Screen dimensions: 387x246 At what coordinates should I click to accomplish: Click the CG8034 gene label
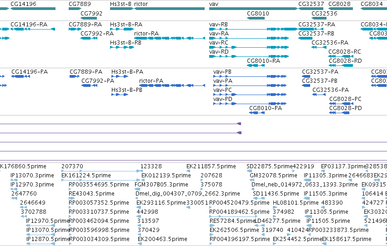pyautogui.click(x=372, y=4)
